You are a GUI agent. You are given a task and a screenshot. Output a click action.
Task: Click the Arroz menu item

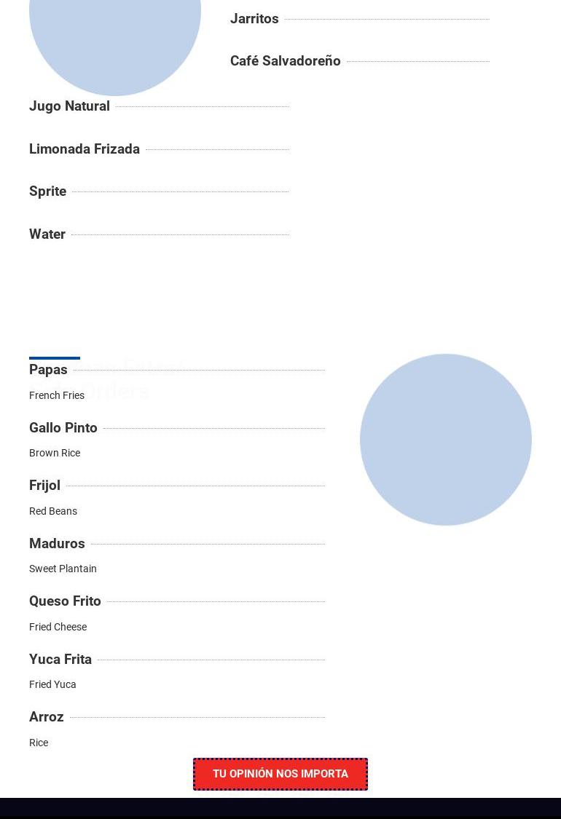point(47,717)
